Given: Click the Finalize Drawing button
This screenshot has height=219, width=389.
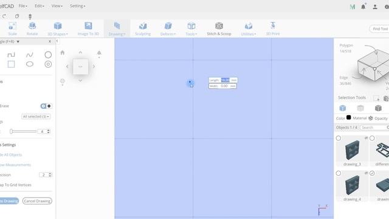Looking at the screenshot, I should 9,201.
